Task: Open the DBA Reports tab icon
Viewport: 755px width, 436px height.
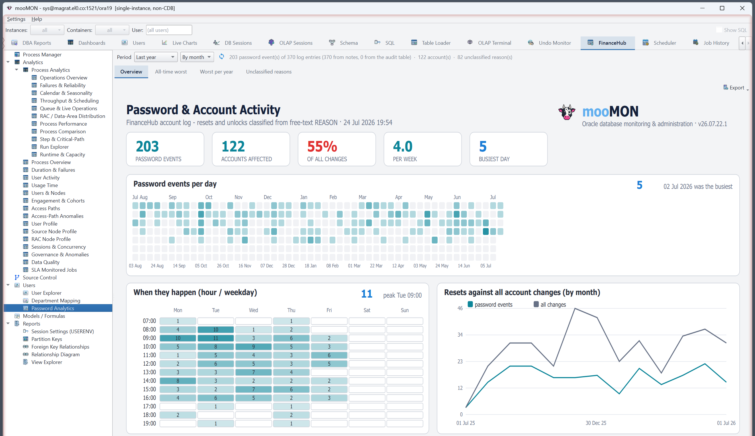Action: 14,43
